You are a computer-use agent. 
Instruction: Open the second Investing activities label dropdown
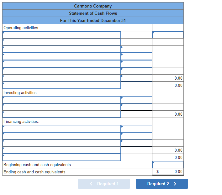click(x=61, y=107)
